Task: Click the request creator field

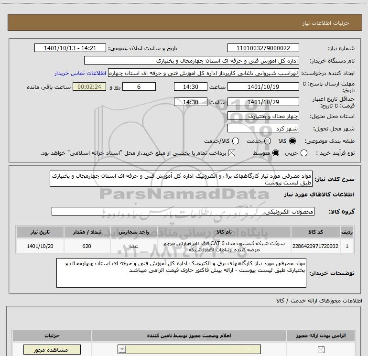Action: pyautogui.click(x=204, y=73)
